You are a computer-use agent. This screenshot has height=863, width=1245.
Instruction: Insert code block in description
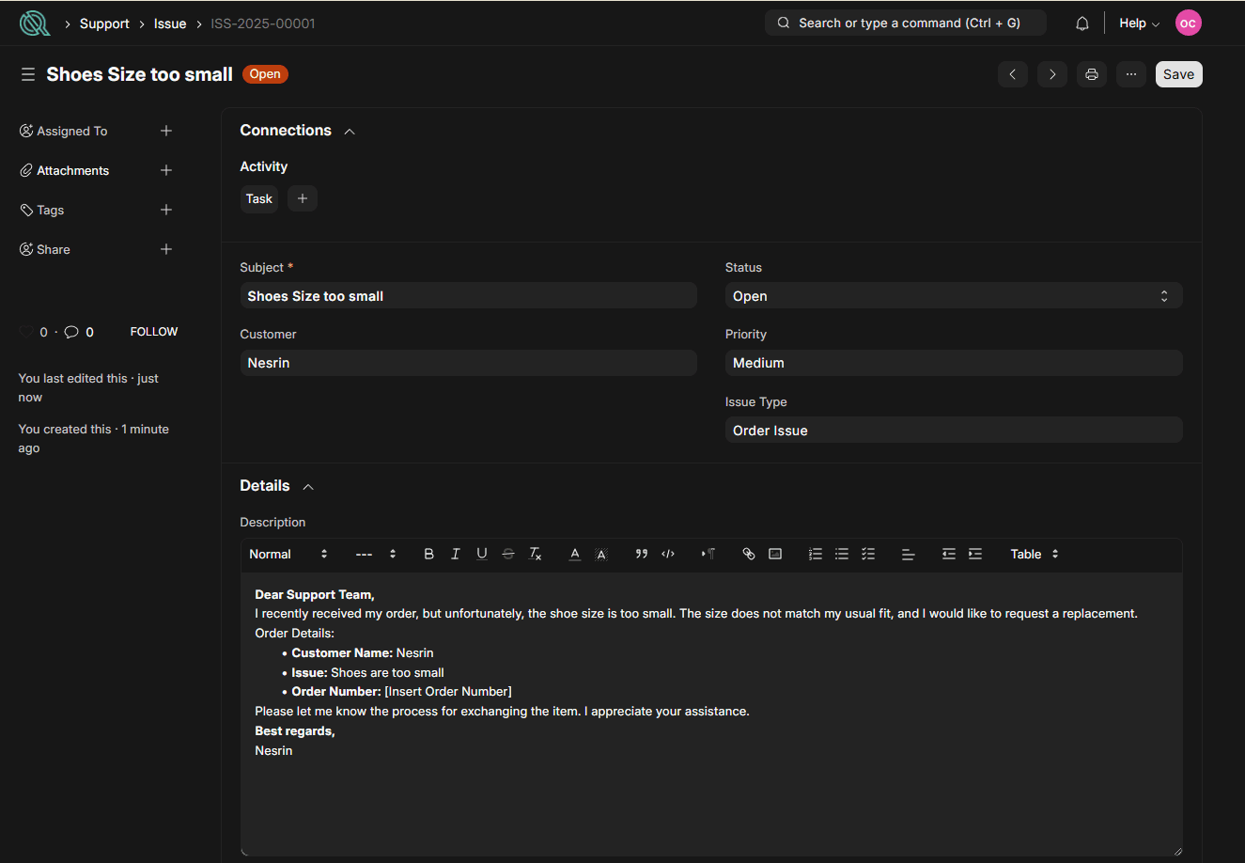point(668,554)
